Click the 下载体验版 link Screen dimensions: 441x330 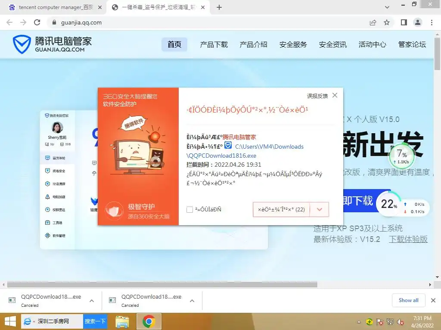tap(408, 239)
